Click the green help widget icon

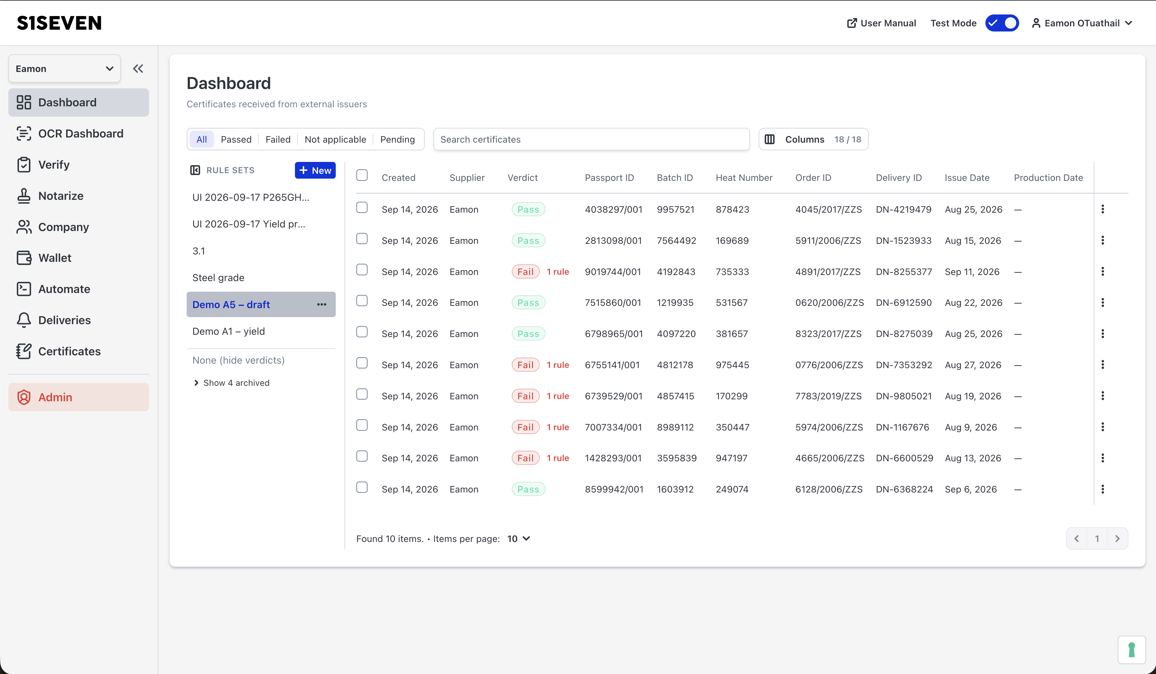[1132, 650]
